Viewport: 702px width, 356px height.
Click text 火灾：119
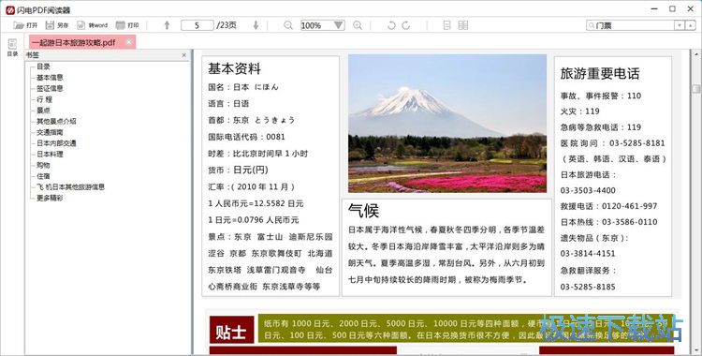tap(579, 111)
